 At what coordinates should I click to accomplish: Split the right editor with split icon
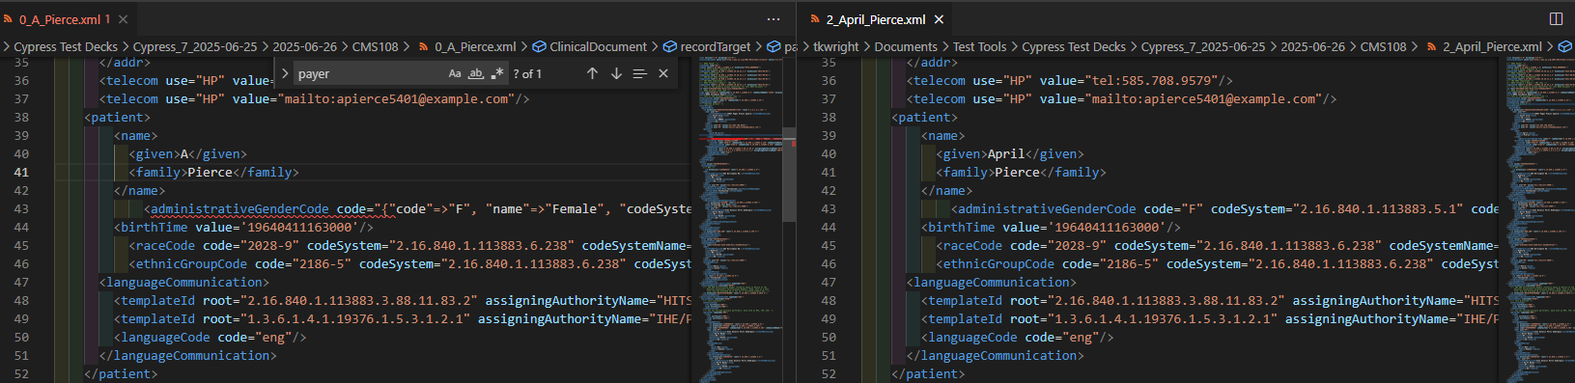[1556, 19]
